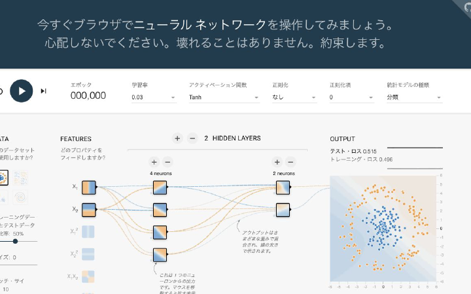Image resolution: width=471 pixels, height=294 pixels.
Task: Open the 正則化 dropdown showing なし
Action: [x=294, y=97]
